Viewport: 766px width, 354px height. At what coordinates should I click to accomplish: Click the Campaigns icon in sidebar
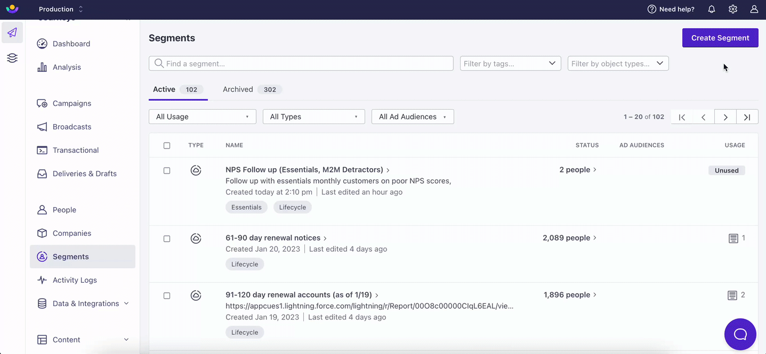(x=42, y=103)
